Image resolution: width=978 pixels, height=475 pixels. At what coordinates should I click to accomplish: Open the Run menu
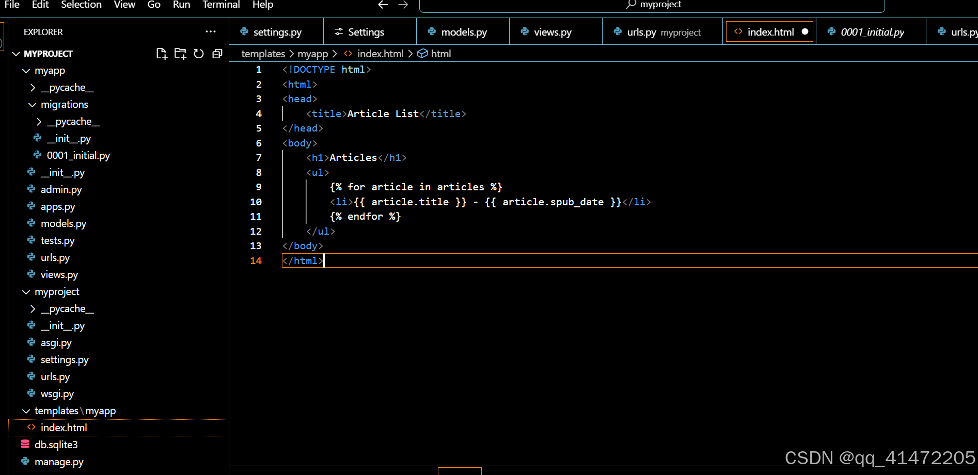point(181,5)
